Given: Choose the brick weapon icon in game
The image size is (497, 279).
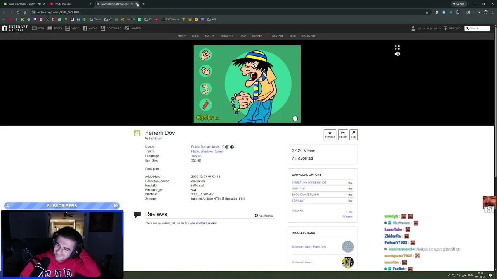Looking at the screenshot, I should click(x=205, y=105).
